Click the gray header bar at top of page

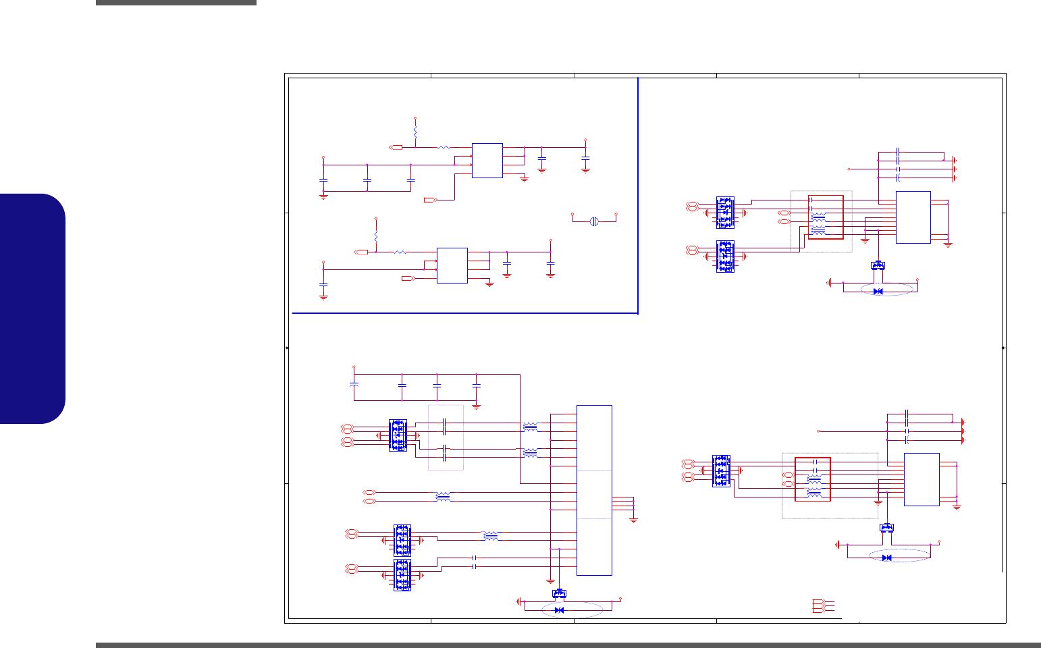point(176,3)
